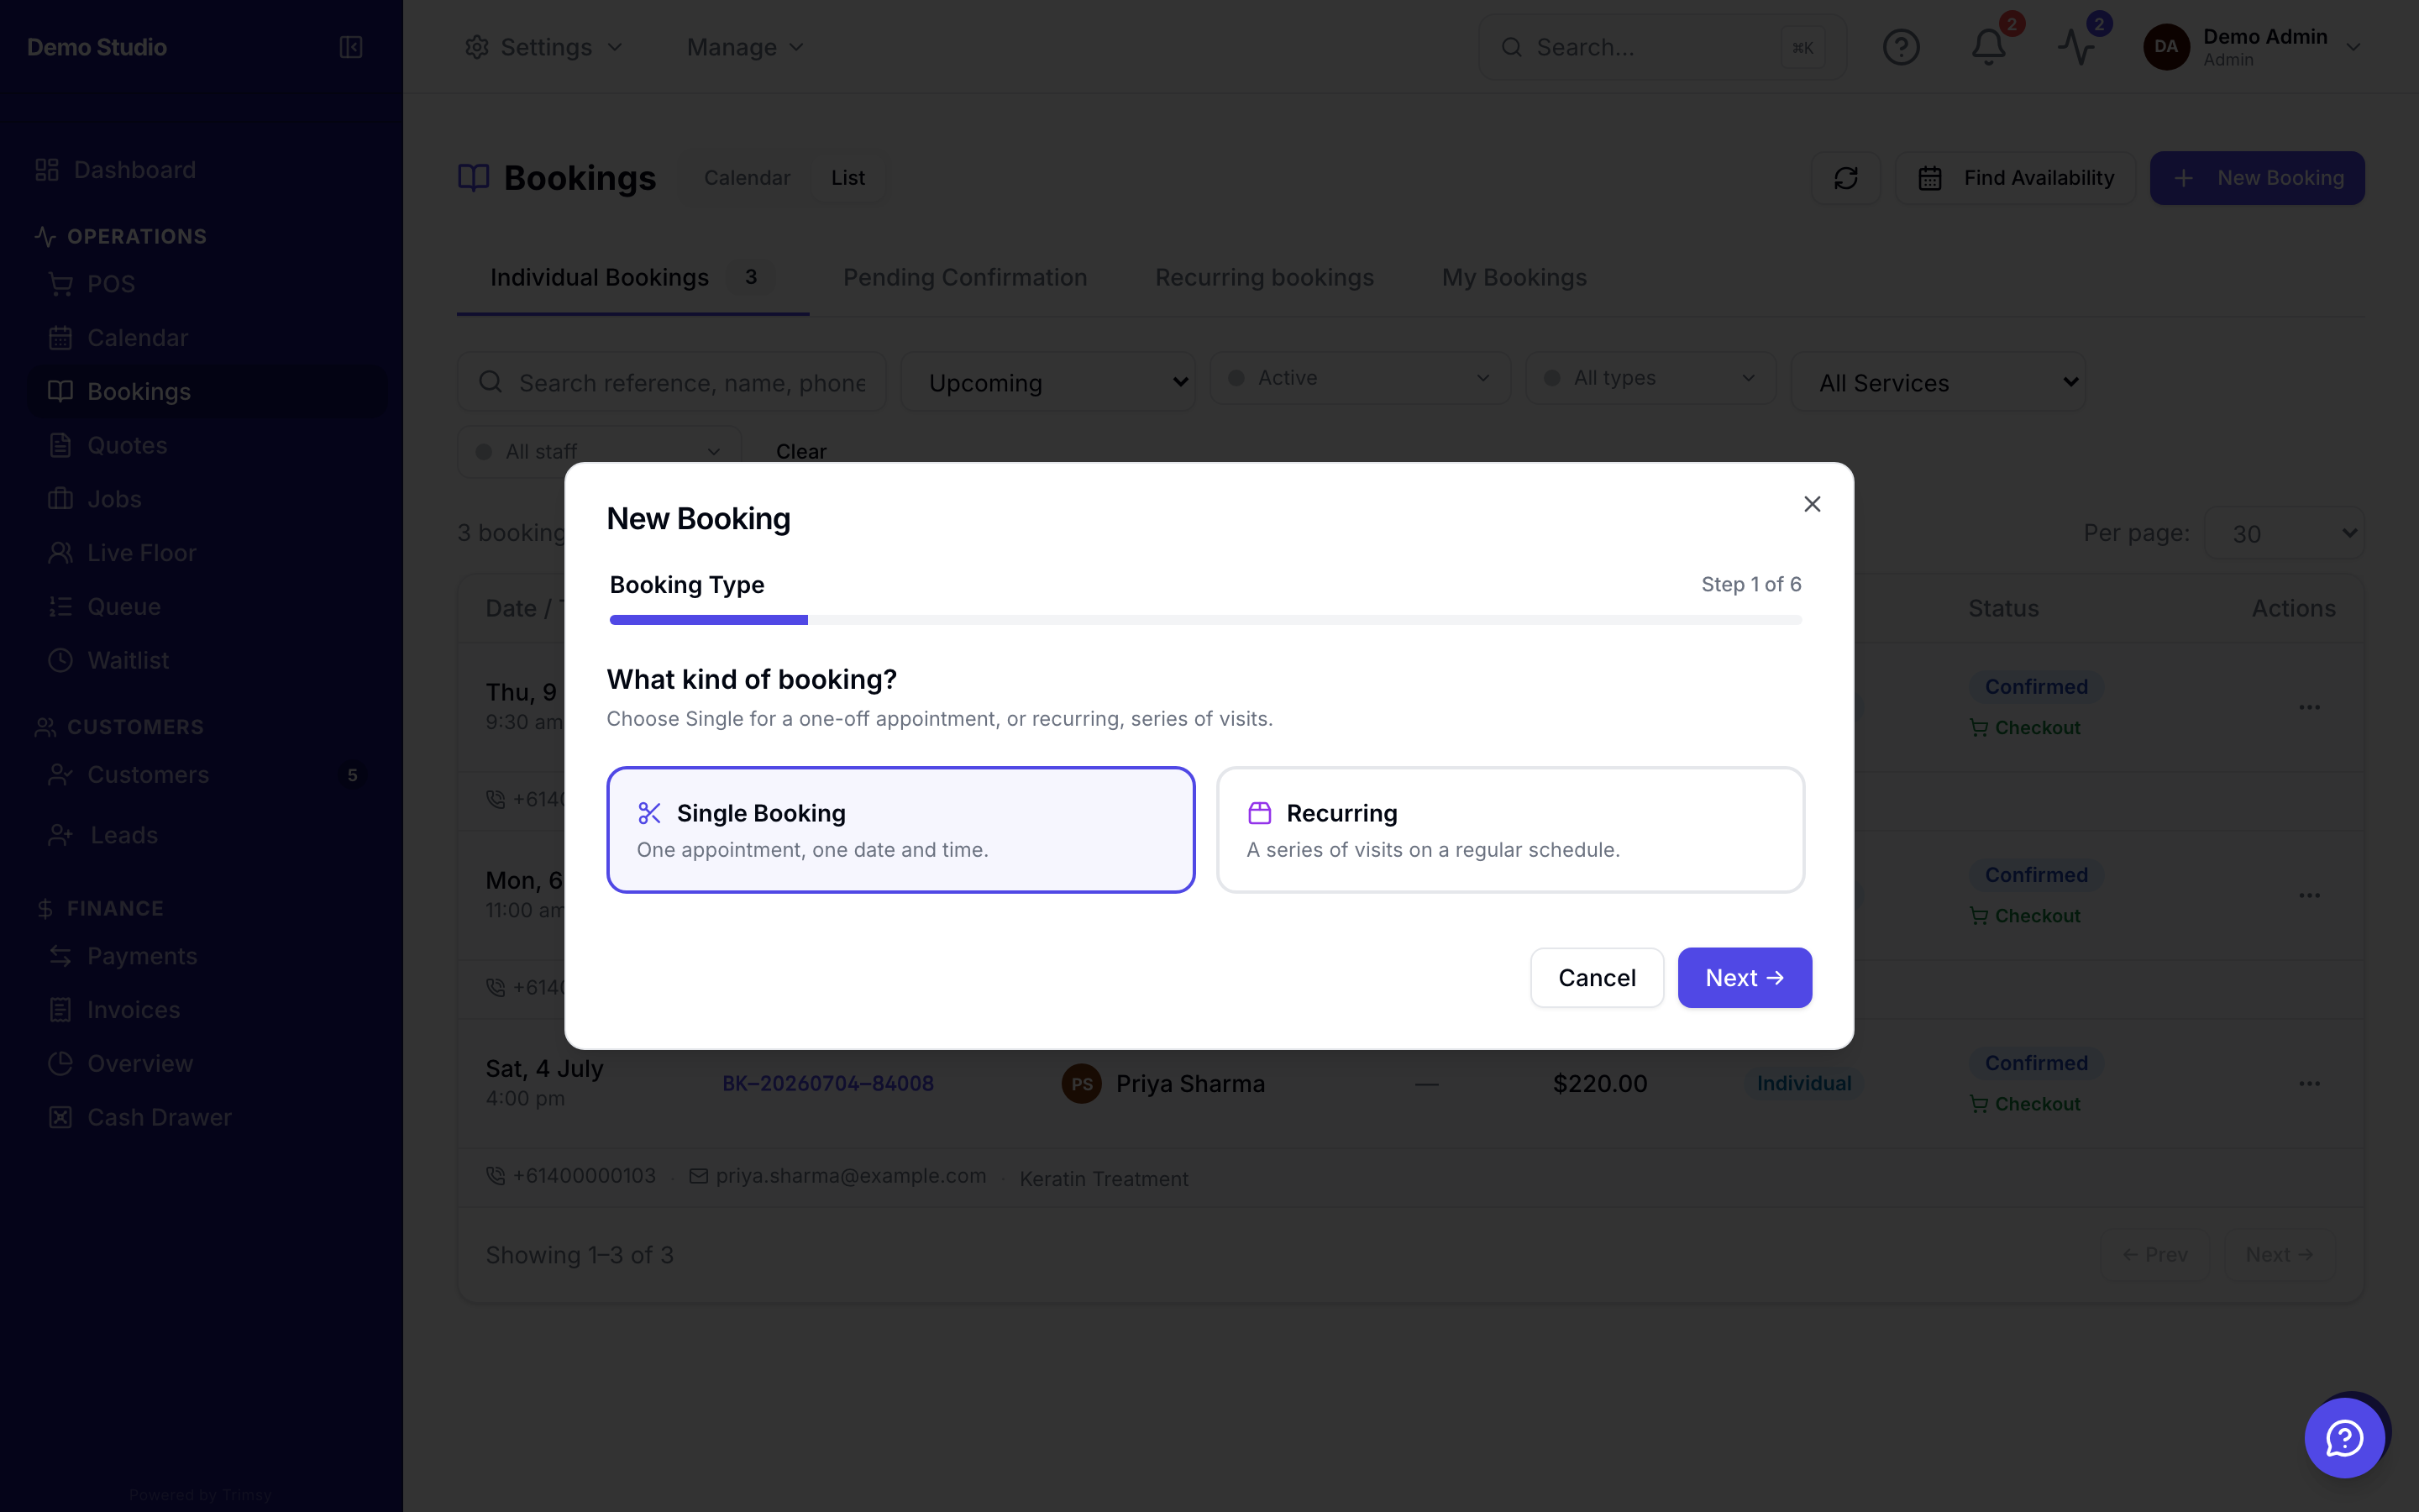Open the Settings menu
Viewport: 2419px width, 1512px height.
tap(543, 47)
